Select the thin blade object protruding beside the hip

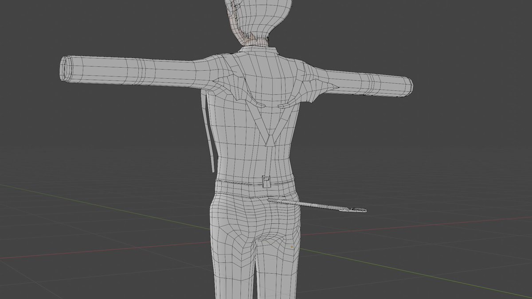(318, 206)
